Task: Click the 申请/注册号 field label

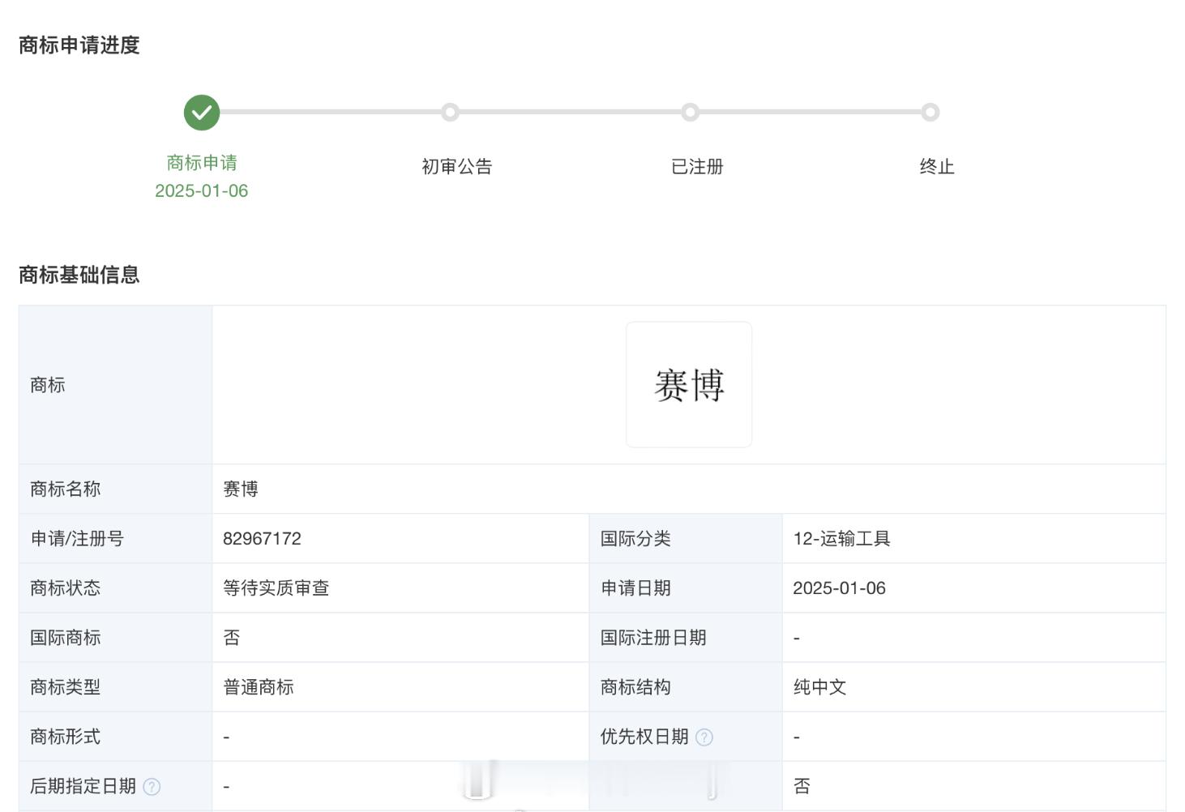Action: [77, 539]
